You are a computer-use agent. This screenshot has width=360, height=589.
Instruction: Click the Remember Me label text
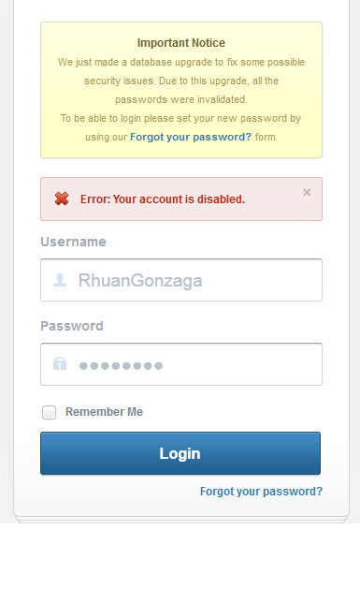click(104, 412)
